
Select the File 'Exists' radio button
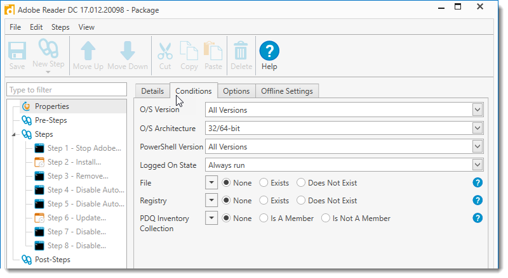[x=264, y=183]
